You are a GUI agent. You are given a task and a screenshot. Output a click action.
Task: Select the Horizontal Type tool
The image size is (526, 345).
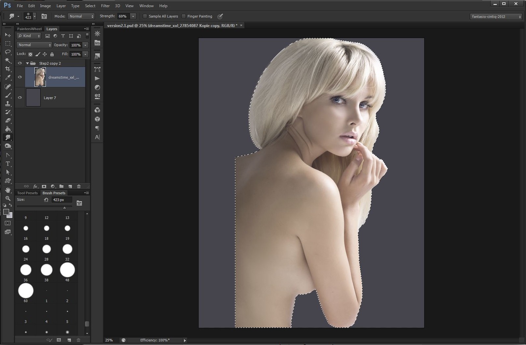point(8,164)
